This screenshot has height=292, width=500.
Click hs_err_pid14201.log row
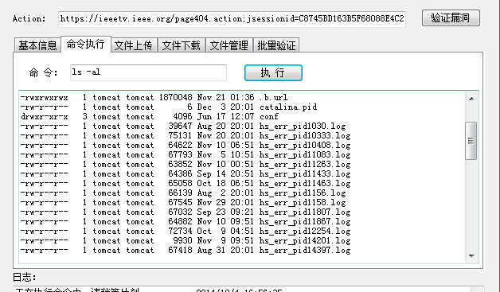pos(186,240)
